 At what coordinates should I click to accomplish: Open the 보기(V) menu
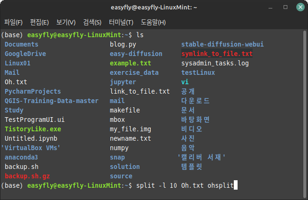(66, 22)
